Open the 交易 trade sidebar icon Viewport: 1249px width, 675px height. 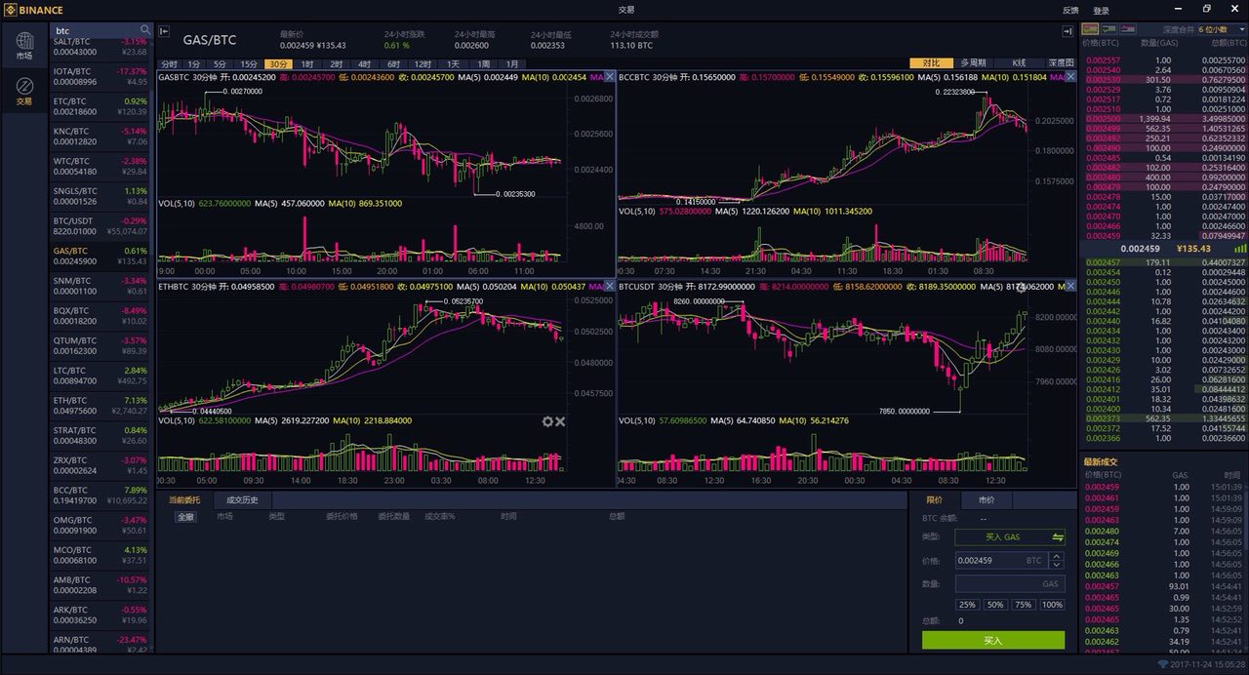[x=24, y=92]
